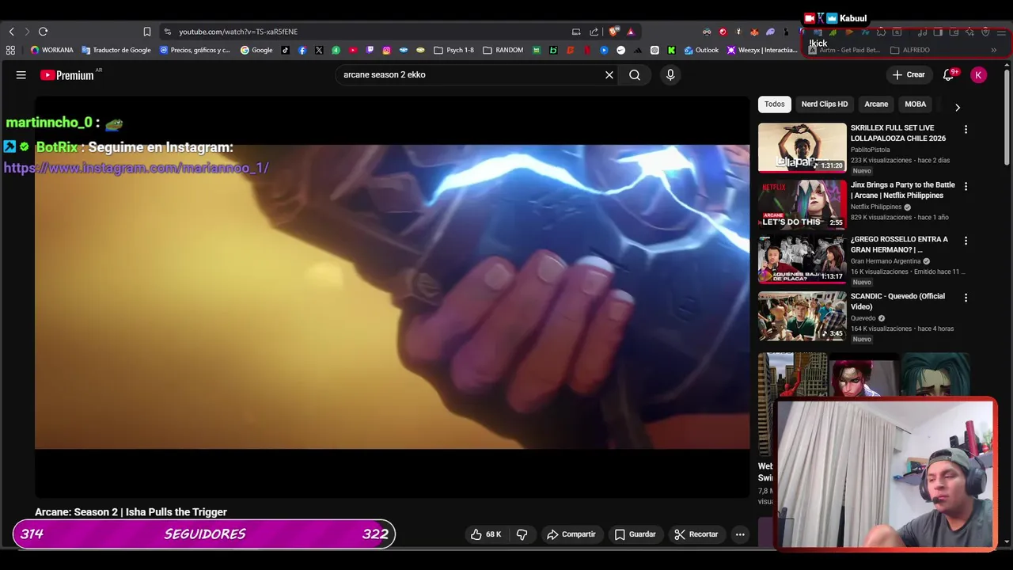Screen dimensions: 1013x570
Task: Open the X (Twitter) bookmark icon
Action: point(319,50)
